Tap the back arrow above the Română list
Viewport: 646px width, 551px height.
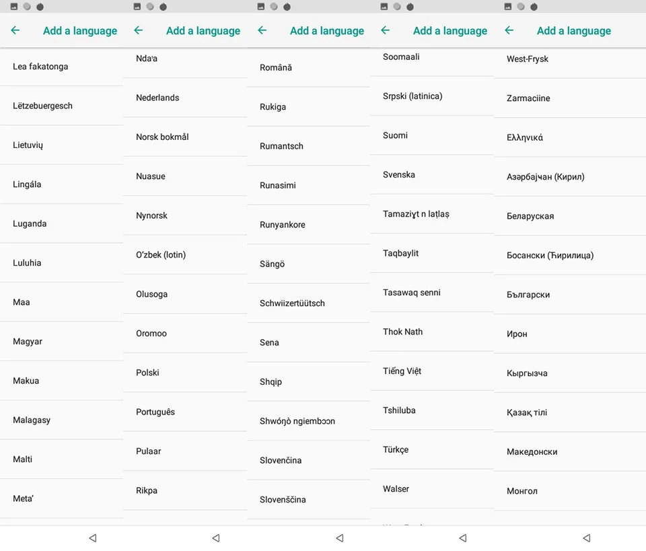[262, 30]
